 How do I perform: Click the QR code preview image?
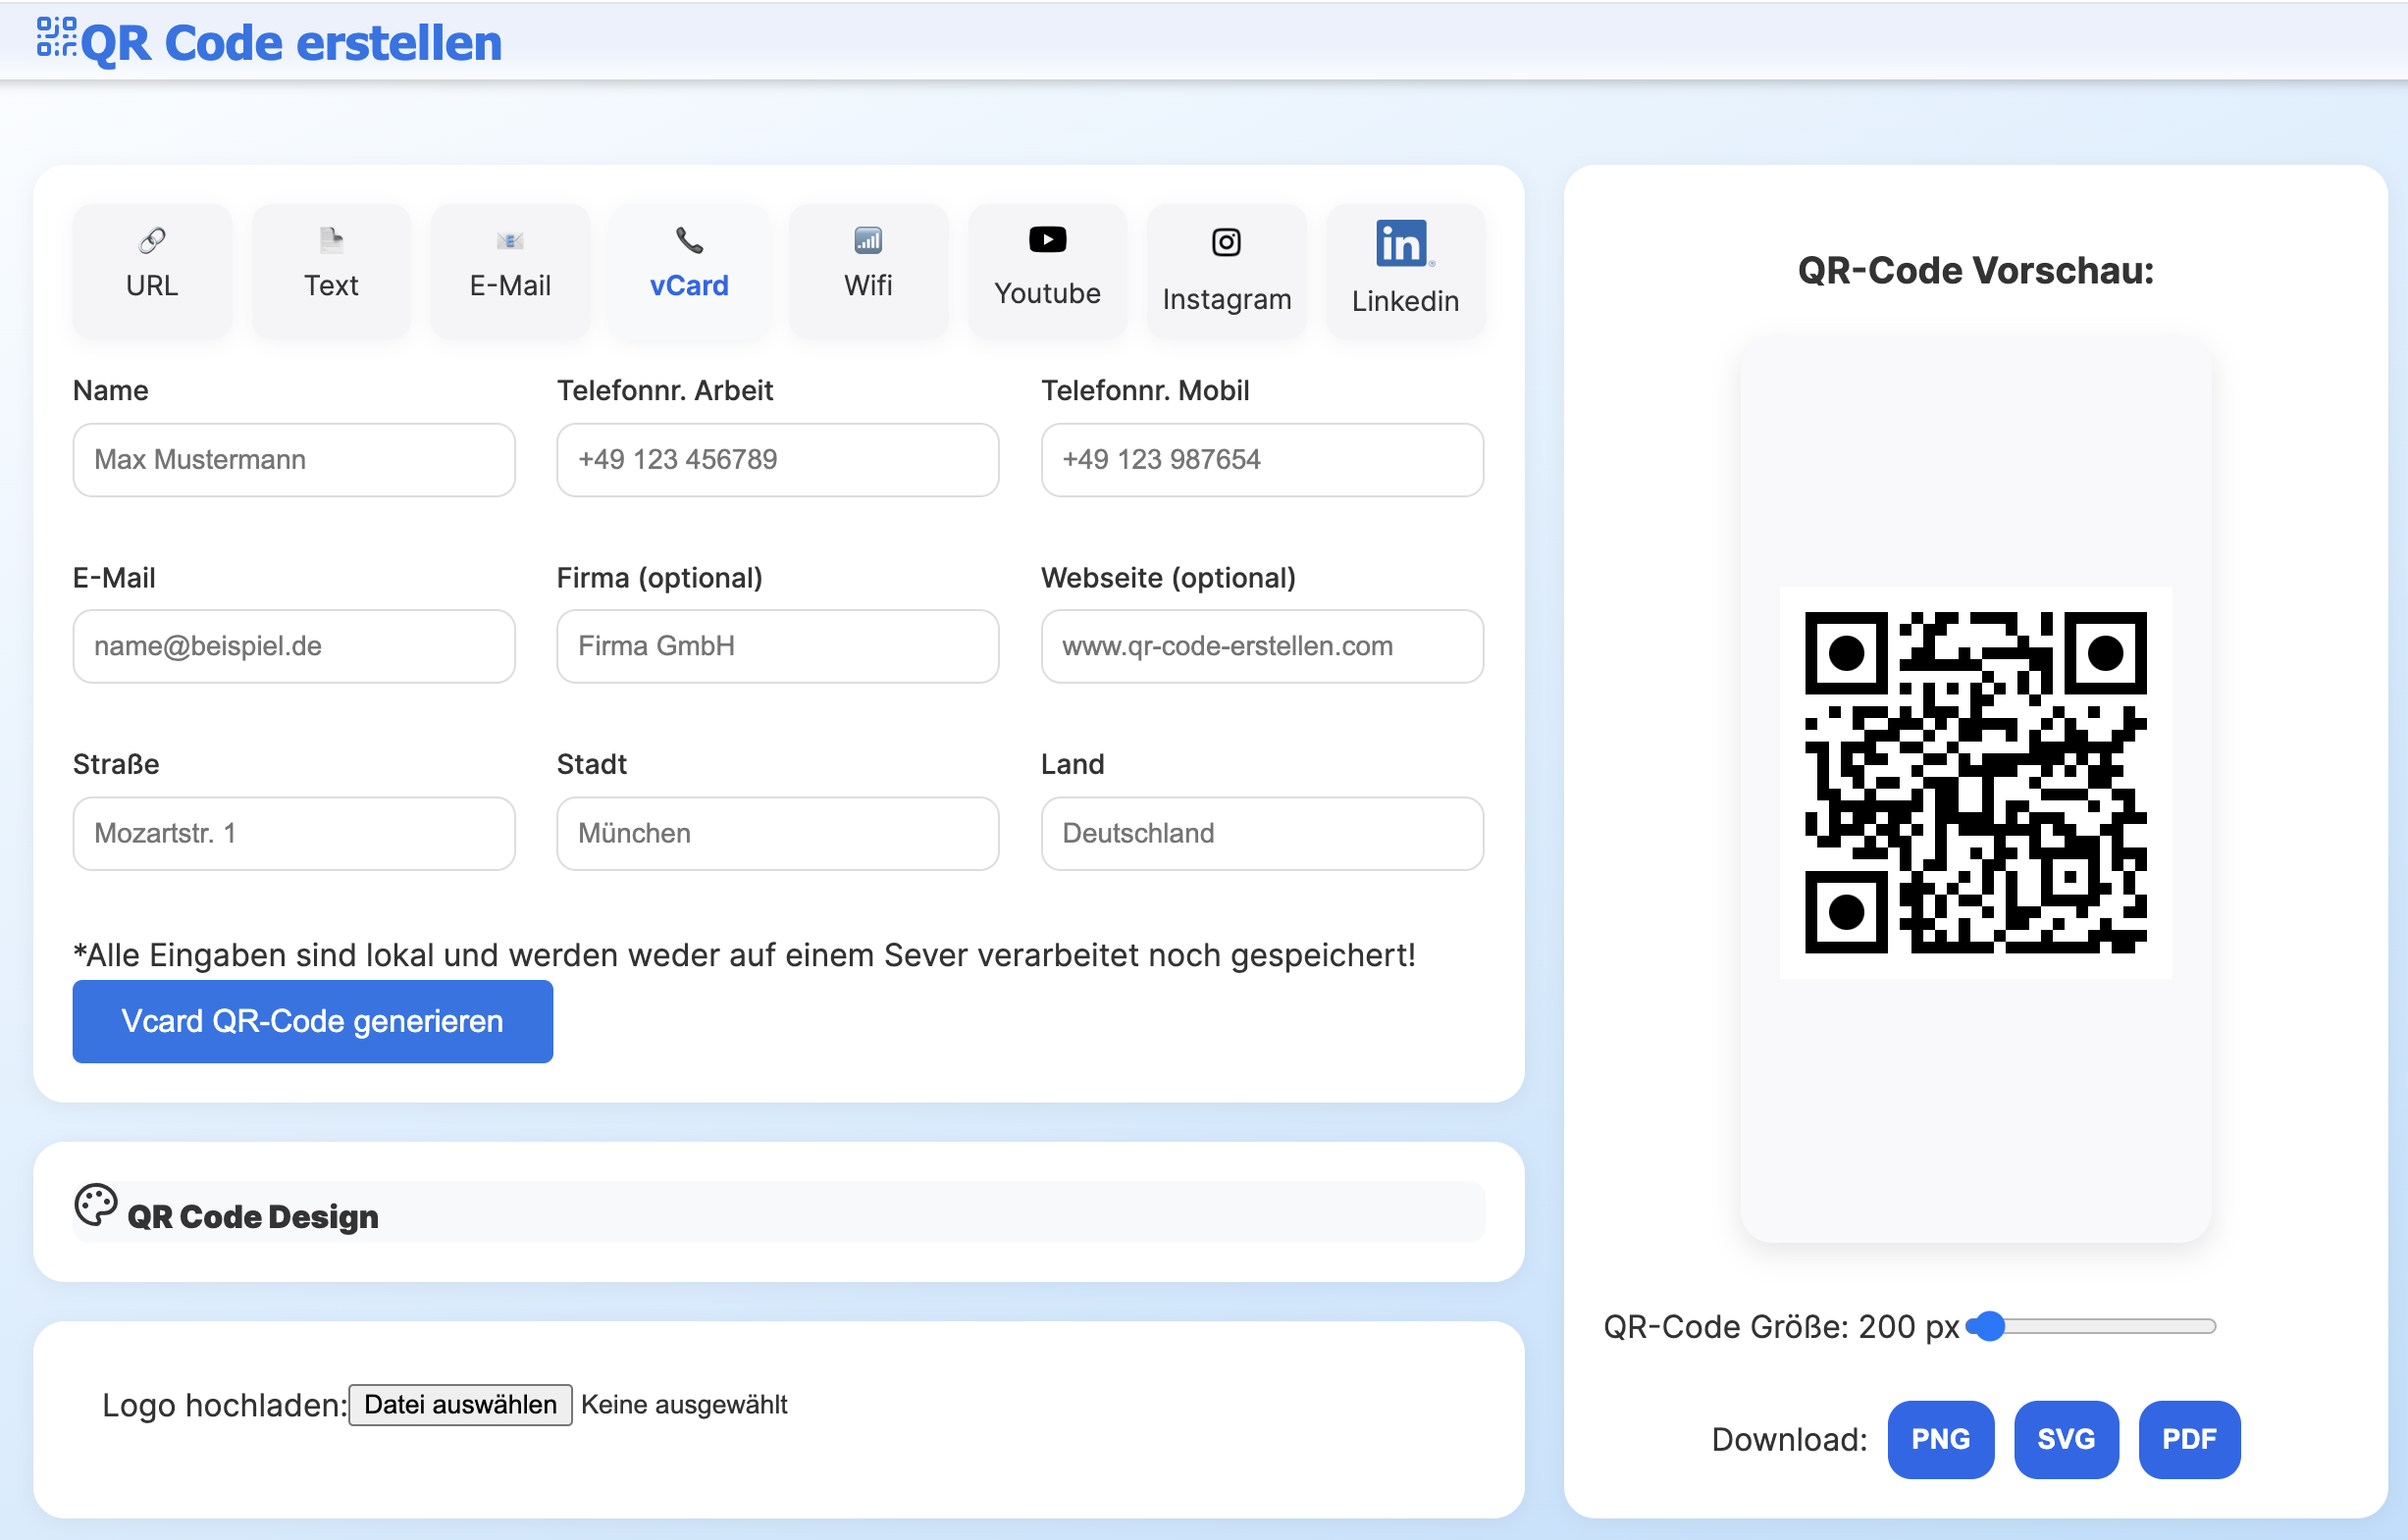[x=1976, y=783]
